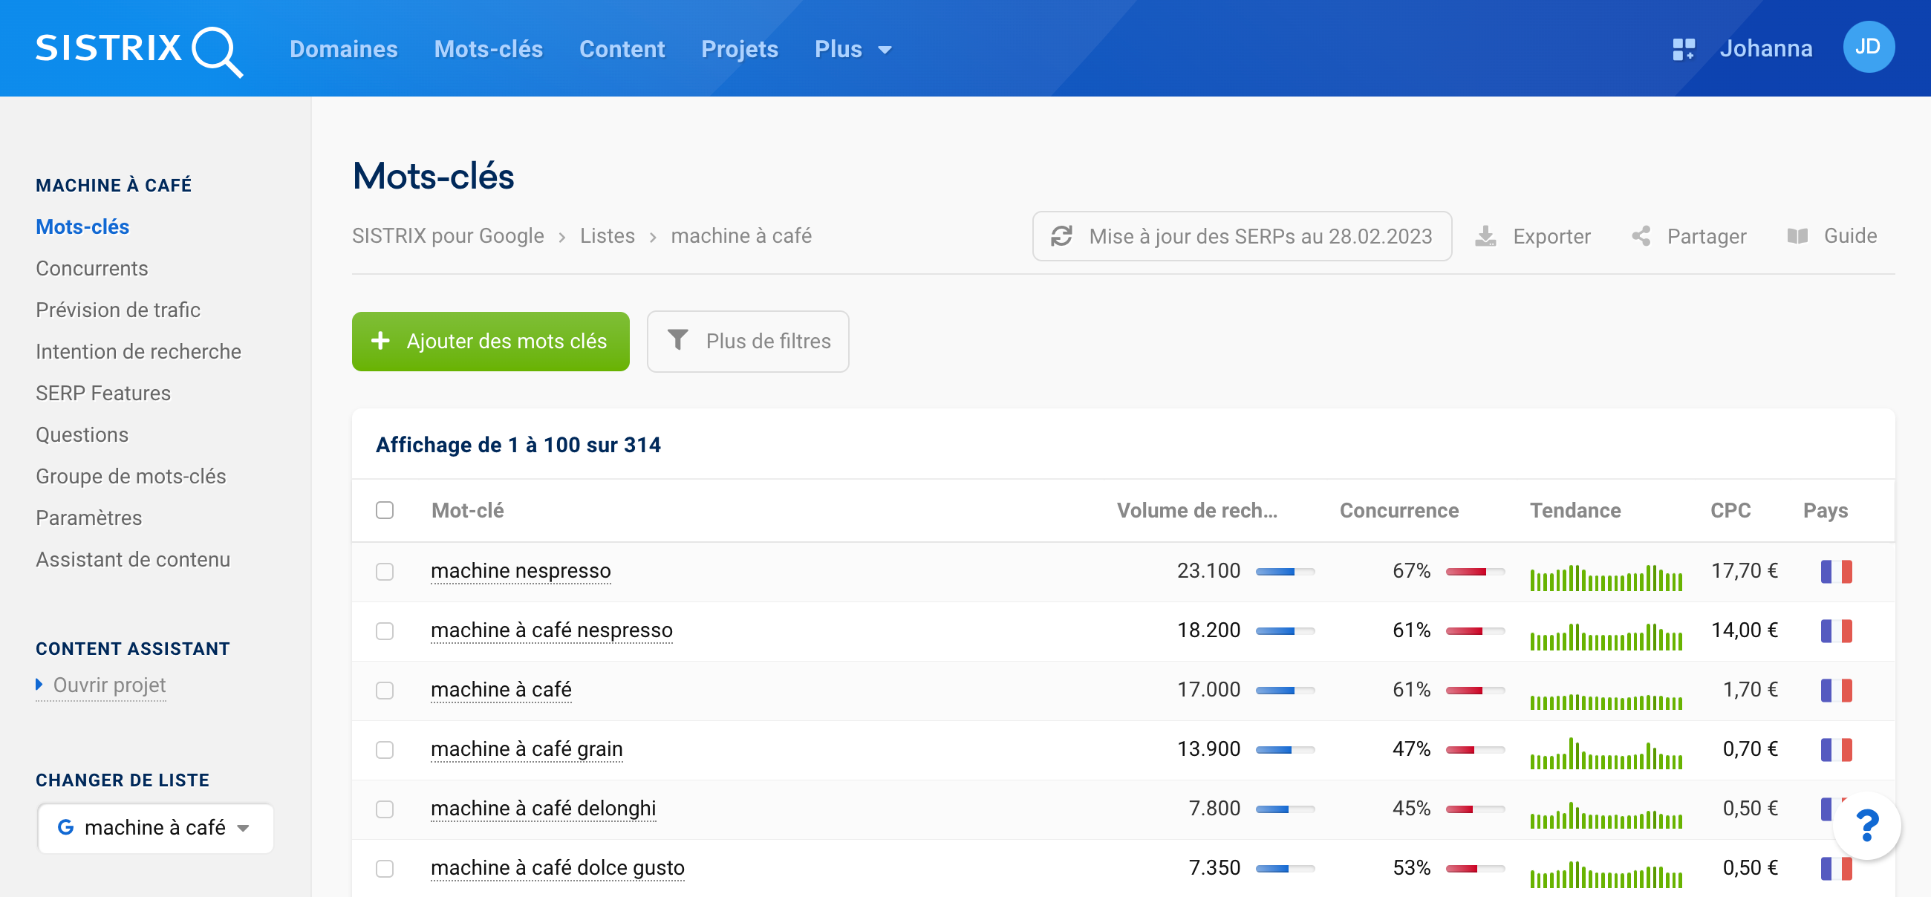
Task: Check the box for machine à café nespresso
Action: click(385, 631)
